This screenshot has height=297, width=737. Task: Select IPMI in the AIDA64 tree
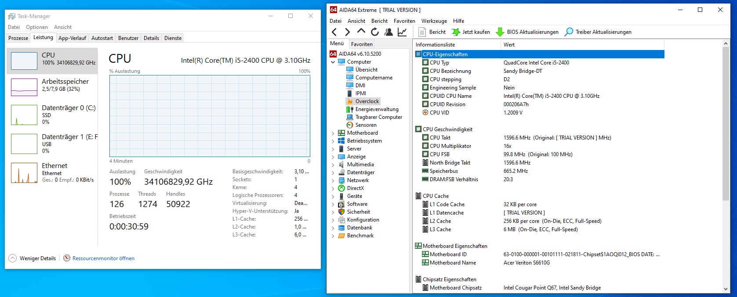[x=356, y=93]
